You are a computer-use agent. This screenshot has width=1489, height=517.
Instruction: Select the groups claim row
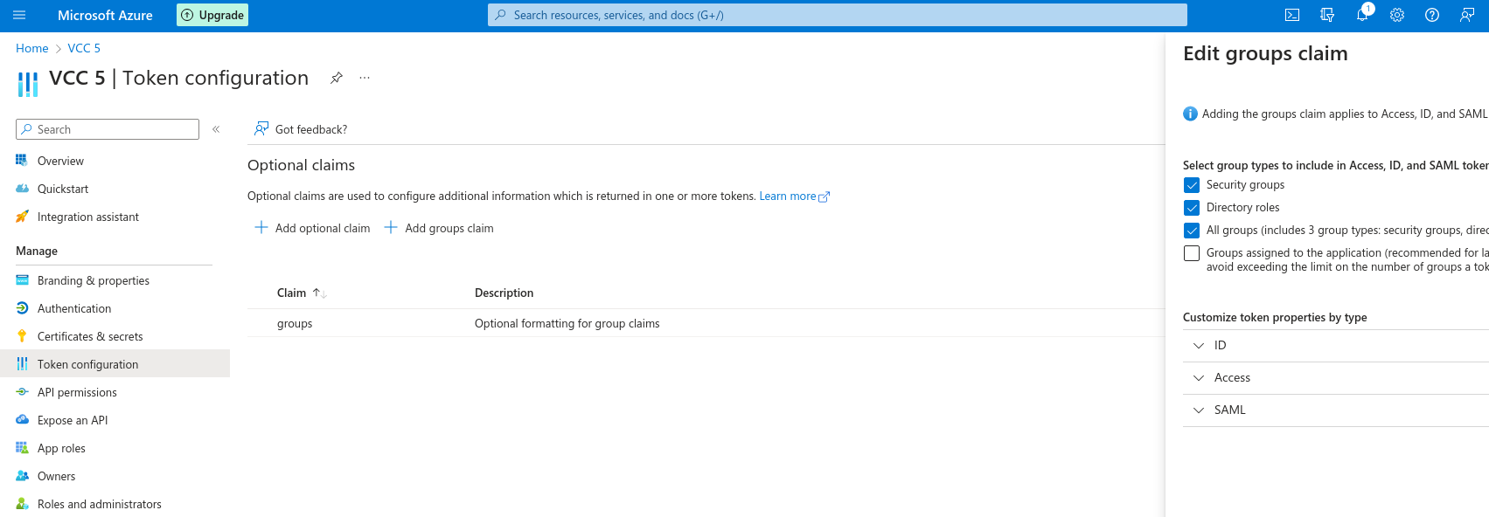point(706,323)
